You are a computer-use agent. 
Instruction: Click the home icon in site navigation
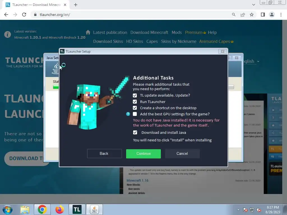pyautogui.click(x=88, y=32)
